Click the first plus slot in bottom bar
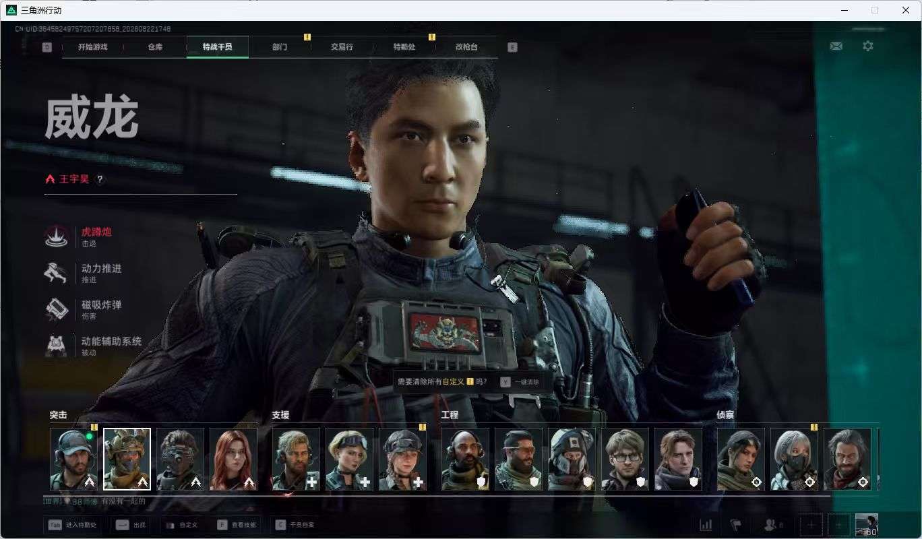This screenshot has width=922, height=539. pyautogui.click(x=811, y=525)
